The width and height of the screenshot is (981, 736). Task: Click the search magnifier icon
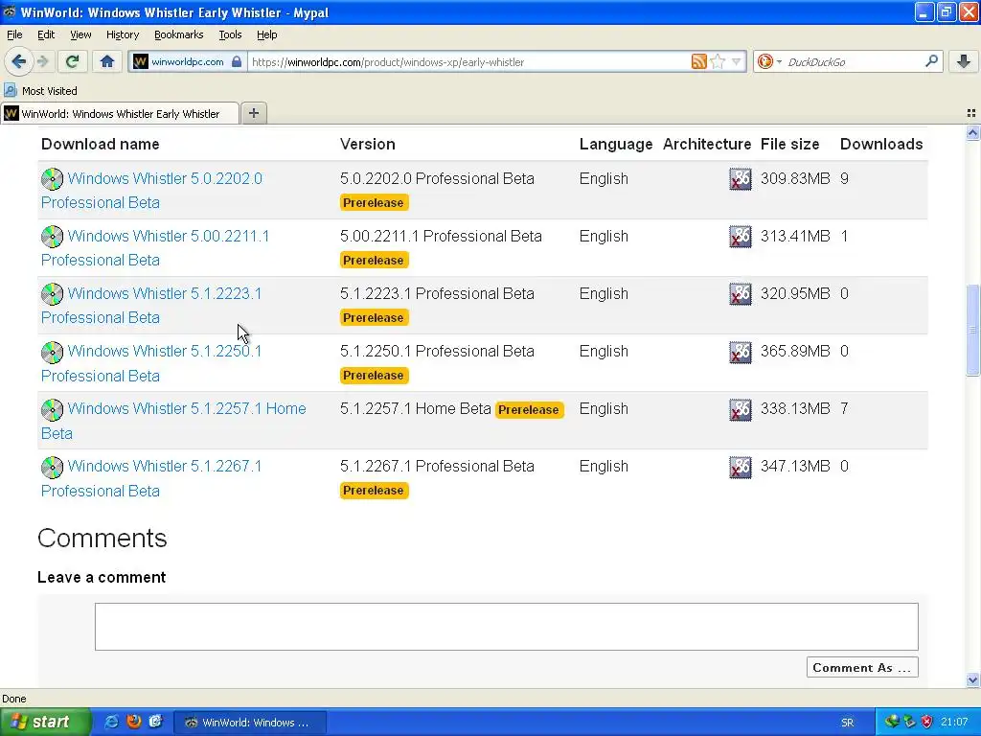point(931,60)
